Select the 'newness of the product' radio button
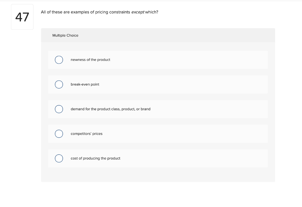This screenshot has width=302, height=207. 59,60
